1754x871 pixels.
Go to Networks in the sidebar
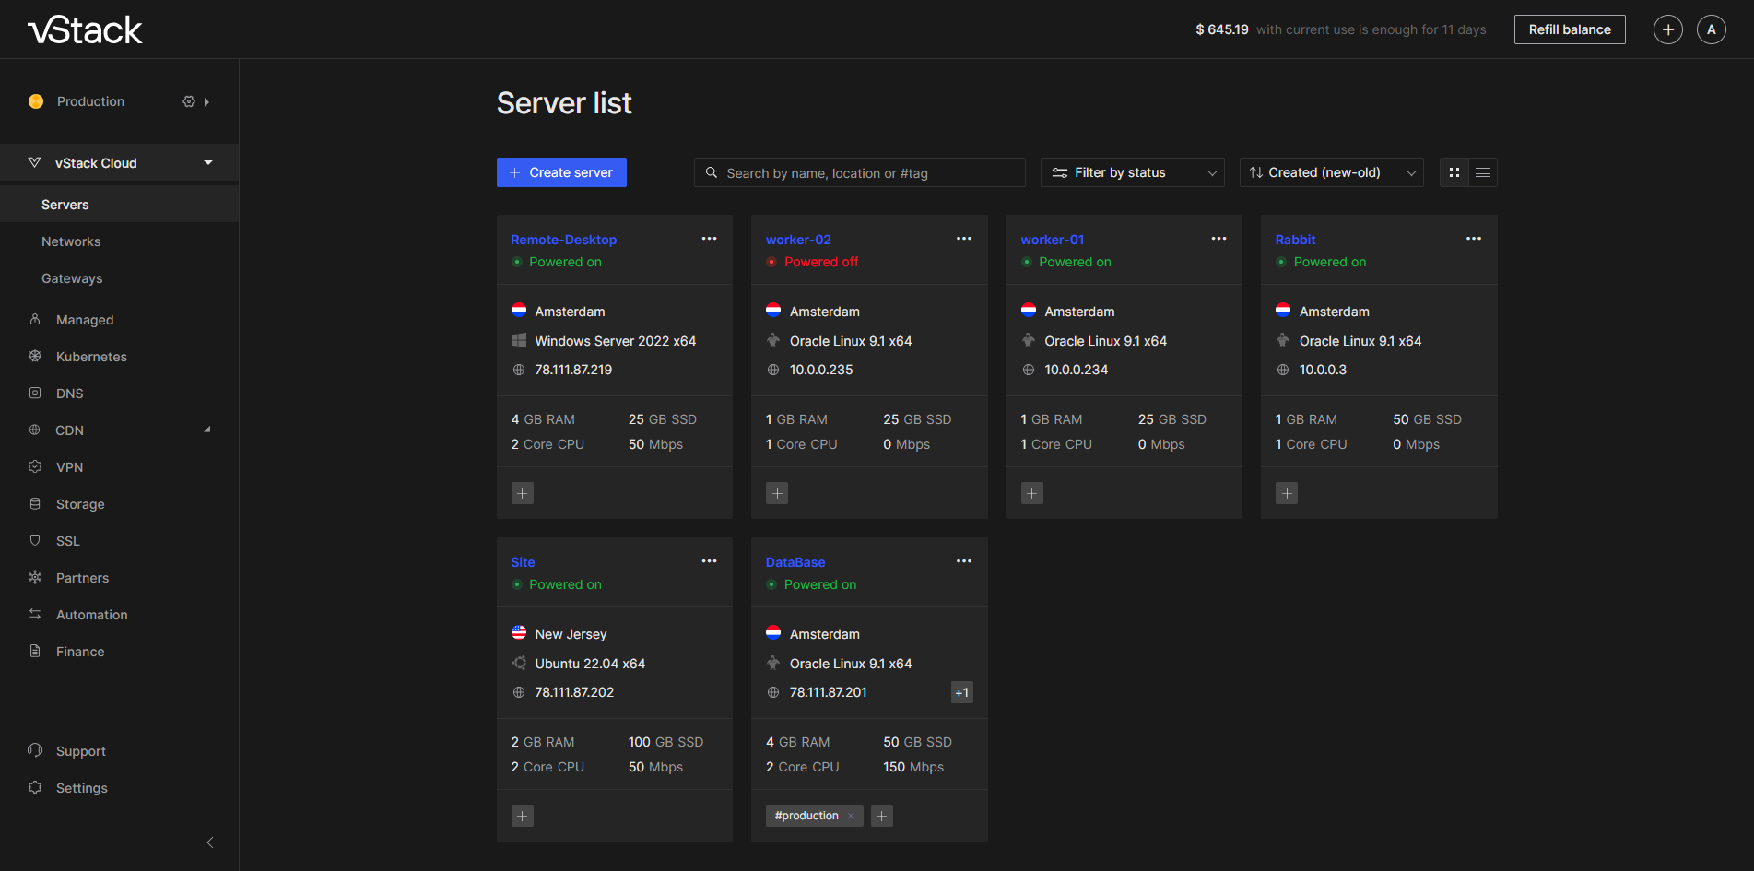click(71, 241)
